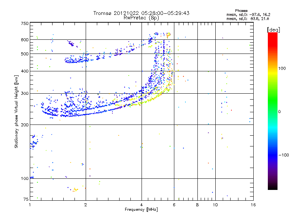Click the 200 tick on height axis

click(25, 125)
